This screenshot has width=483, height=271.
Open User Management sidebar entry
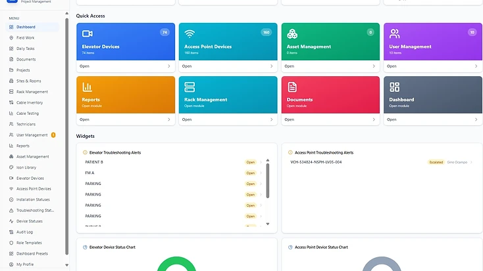click(x=32, y=135)
